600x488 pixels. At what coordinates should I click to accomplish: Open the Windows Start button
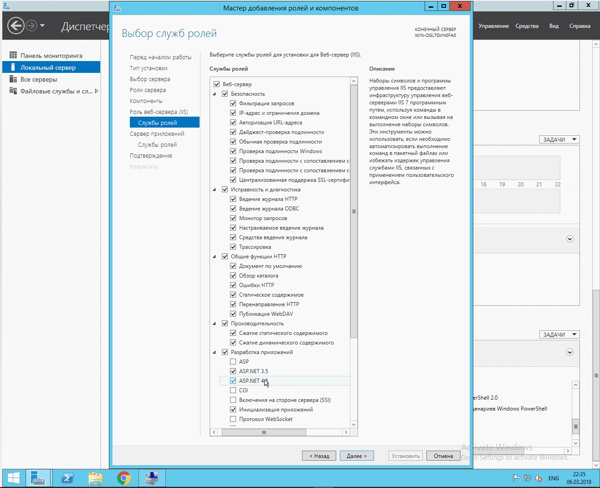(13, 478)
